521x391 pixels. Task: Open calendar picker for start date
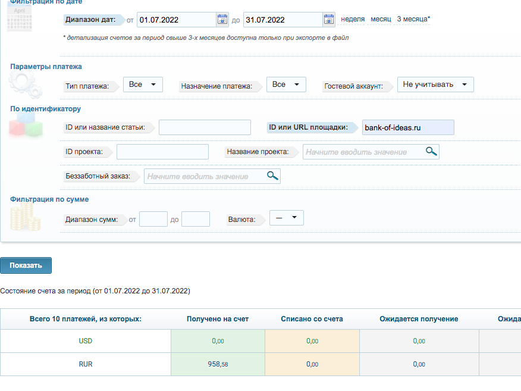222,20
